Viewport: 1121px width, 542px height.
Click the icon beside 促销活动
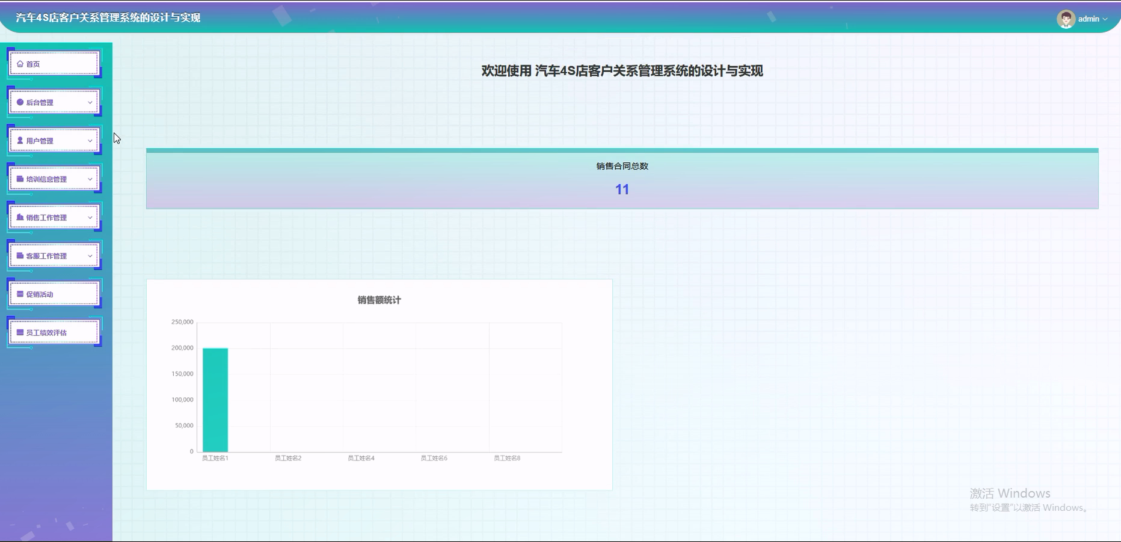point(20,294)
